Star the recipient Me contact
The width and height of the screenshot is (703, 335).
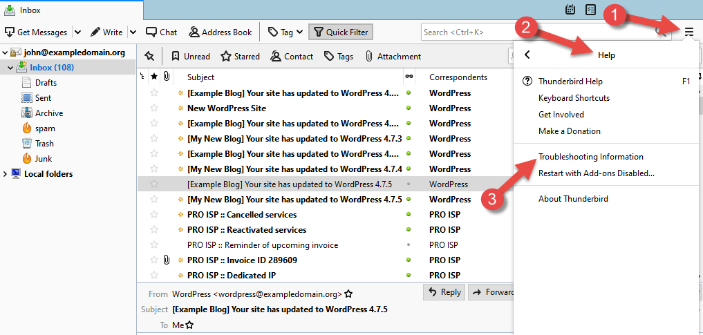[x=189, y=325]
